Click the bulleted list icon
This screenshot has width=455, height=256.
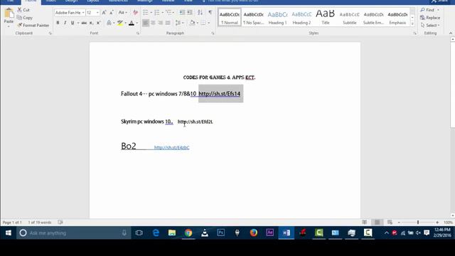[146, 13]
